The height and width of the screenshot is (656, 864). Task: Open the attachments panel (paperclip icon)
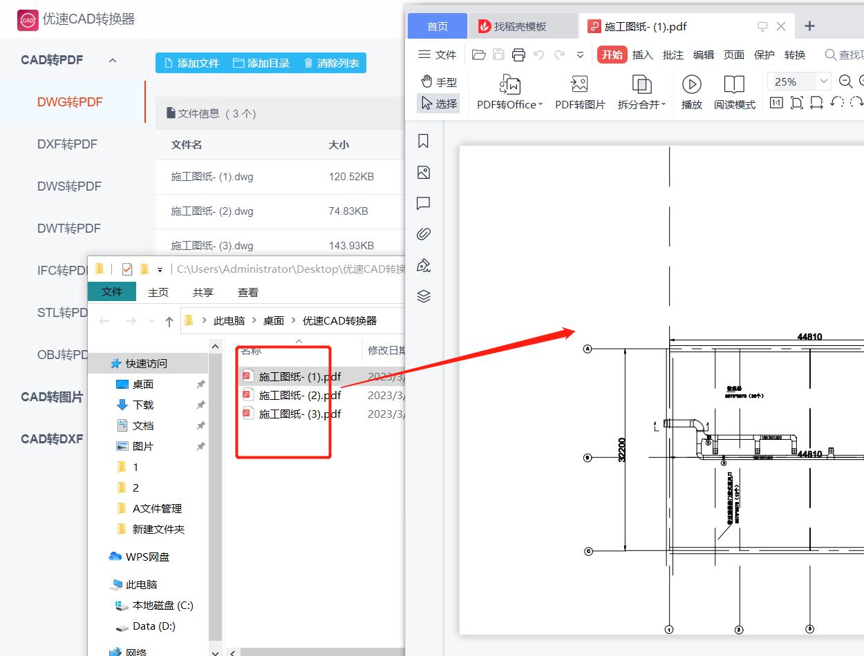pos(423,234)
